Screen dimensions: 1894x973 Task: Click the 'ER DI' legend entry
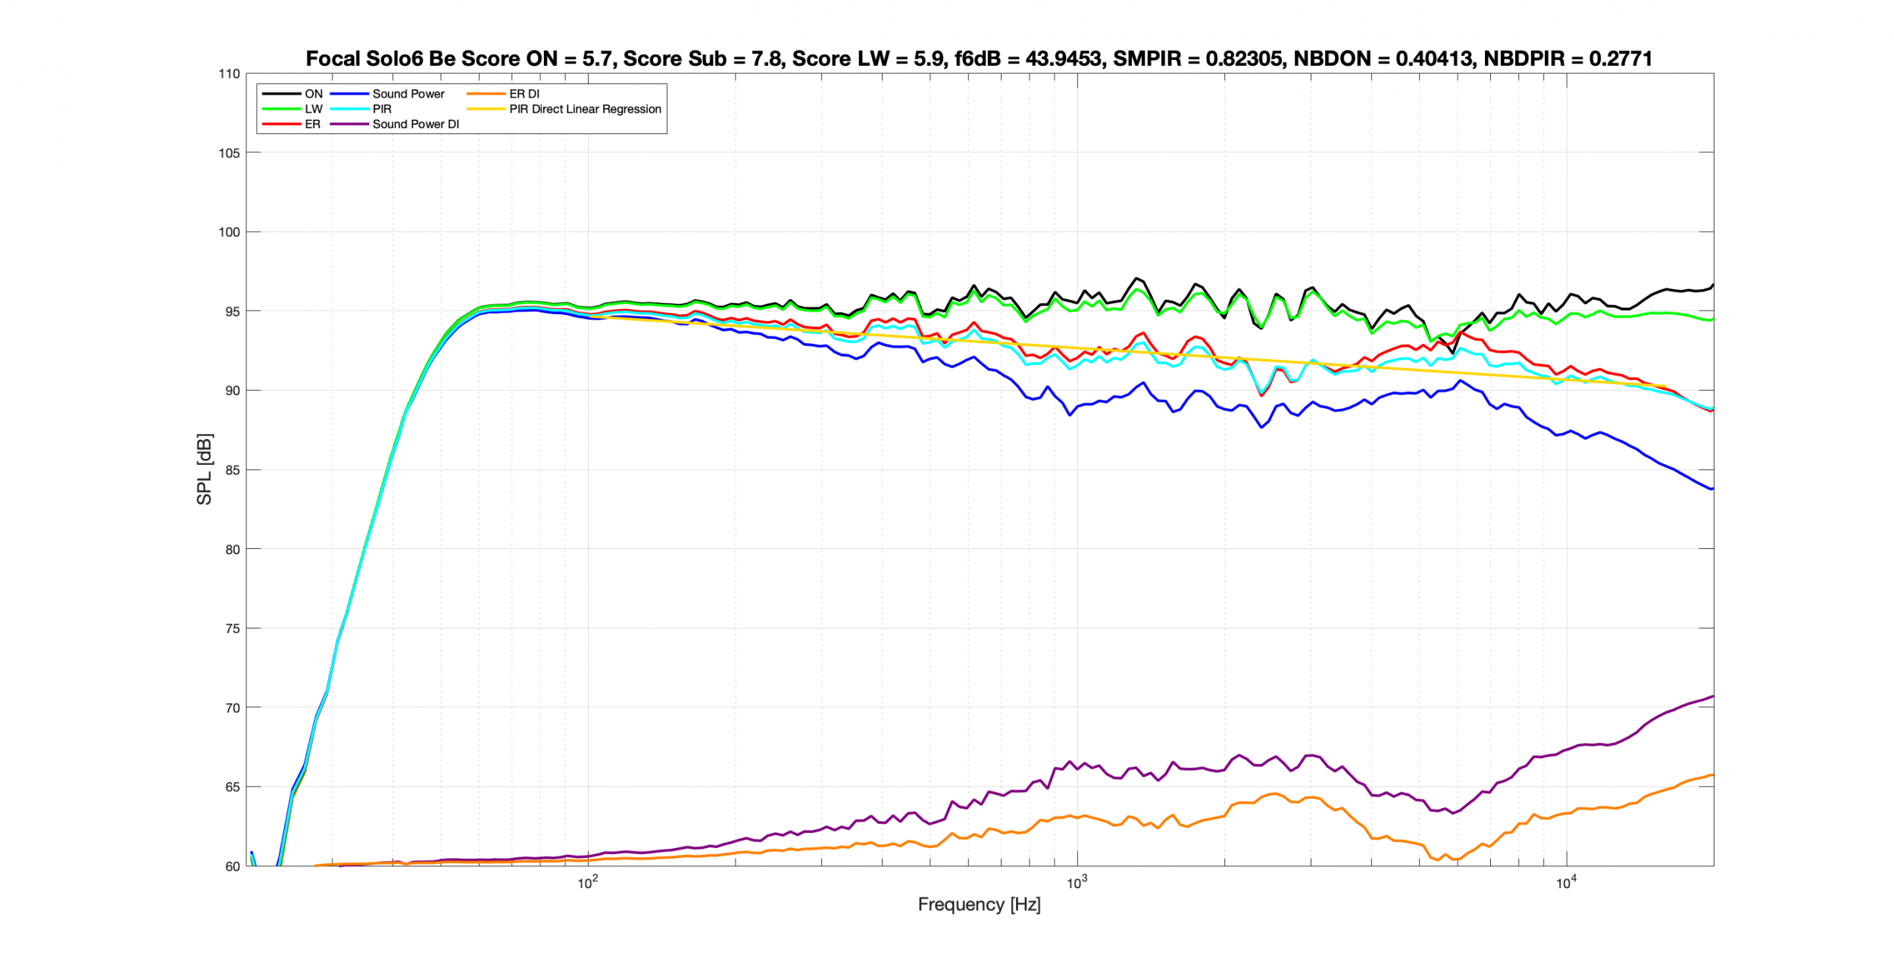(x=524, y=94)
